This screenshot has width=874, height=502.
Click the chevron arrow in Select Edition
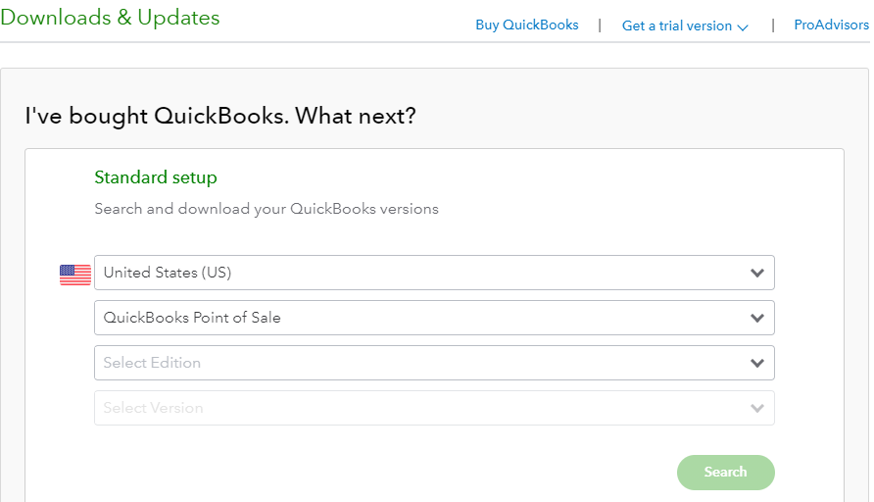(756, 363)
